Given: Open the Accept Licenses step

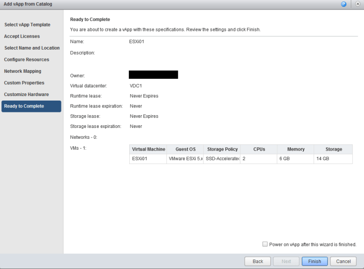Looking at the screenshot, I should (x=22, y=36).
